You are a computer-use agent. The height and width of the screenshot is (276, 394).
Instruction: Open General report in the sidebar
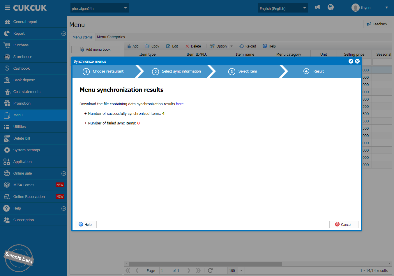(x=33, y=22)
